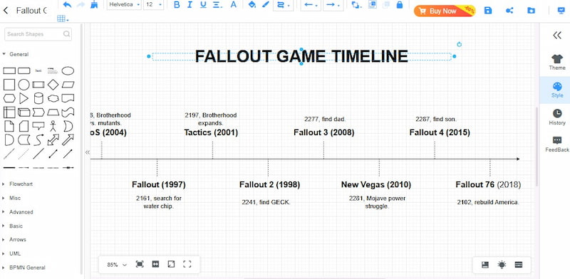This screenshot has width=570, height=279.
Task: Click the undo arrow icon
Action: (67, 5)
